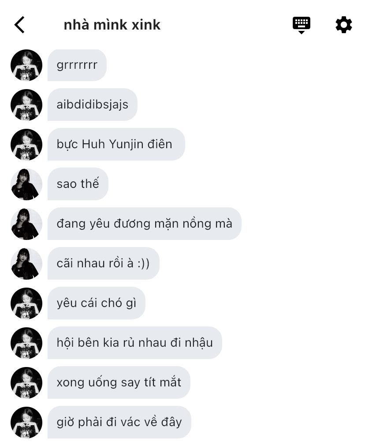Tap avatar beside 'sao thế' message
The width and height of the screenshot is (365, 442).
pyautogui.click(x=26, y=184)
